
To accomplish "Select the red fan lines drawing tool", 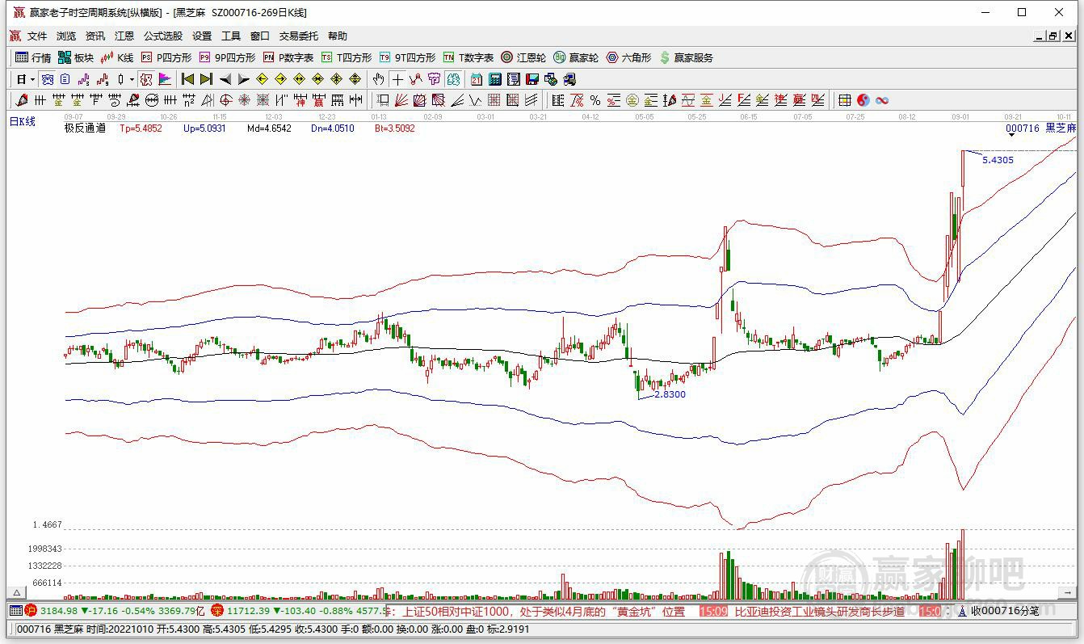I will [401, 100].
